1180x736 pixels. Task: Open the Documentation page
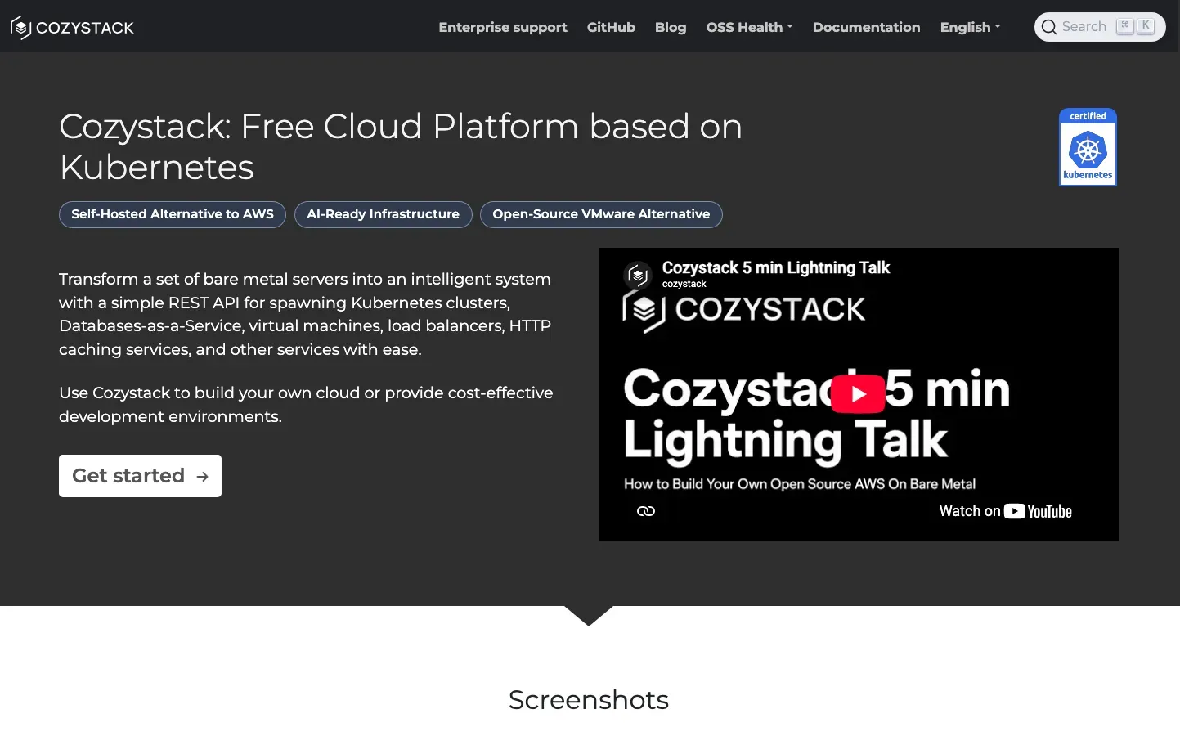tap(866, 27)
